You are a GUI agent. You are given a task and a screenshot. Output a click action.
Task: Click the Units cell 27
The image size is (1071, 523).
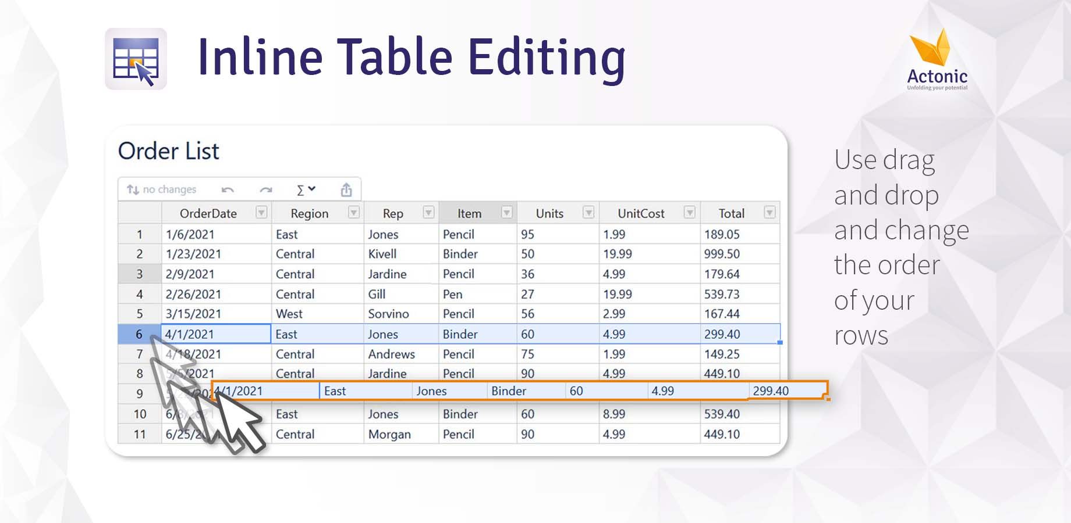tap(558, 294)
